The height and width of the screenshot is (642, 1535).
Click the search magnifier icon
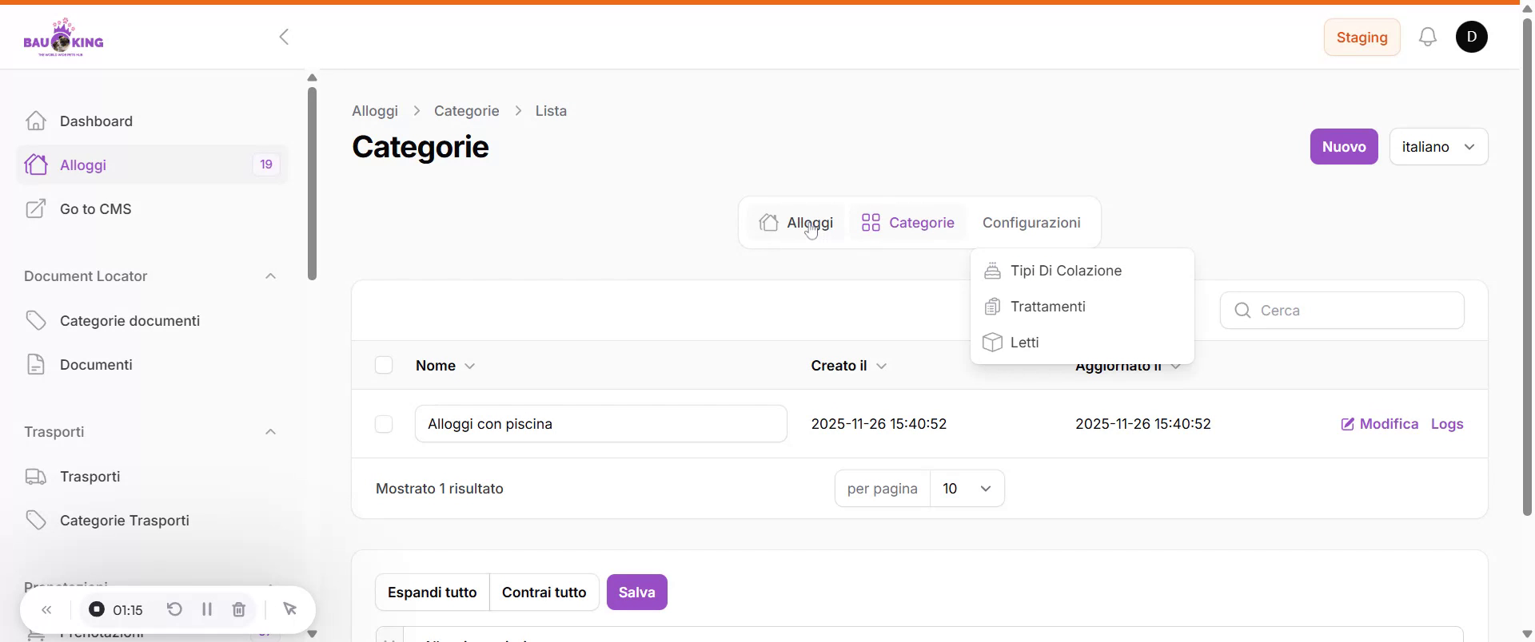[x=1242, y=311]
